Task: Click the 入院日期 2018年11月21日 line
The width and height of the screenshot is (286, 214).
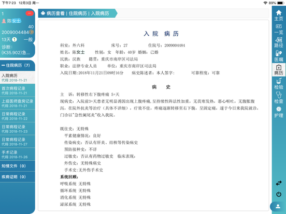Action: [x=92, y=73]
